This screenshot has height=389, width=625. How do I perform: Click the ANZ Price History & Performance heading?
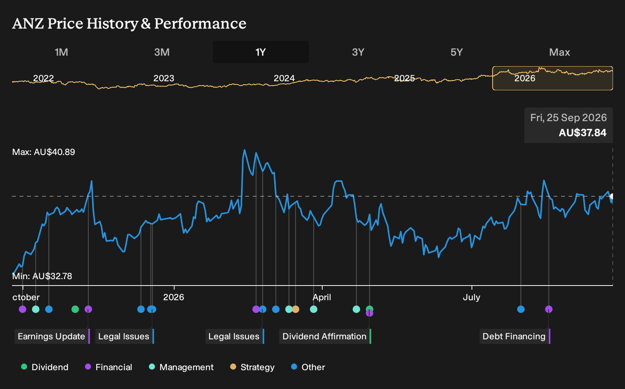[x=129, y=23]
